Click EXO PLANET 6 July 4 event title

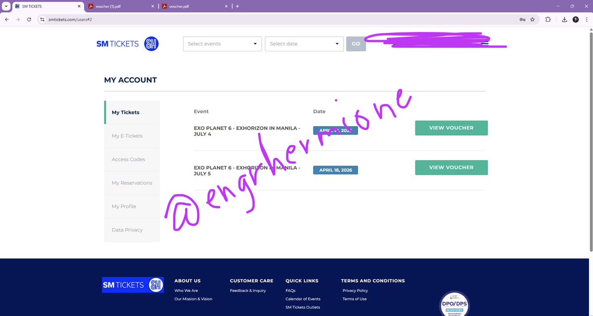[x=247, y=131]
